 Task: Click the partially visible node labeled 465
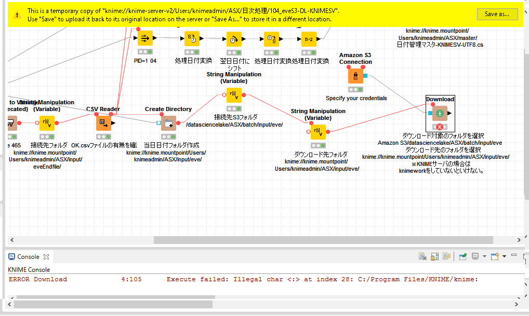(12, 123)
